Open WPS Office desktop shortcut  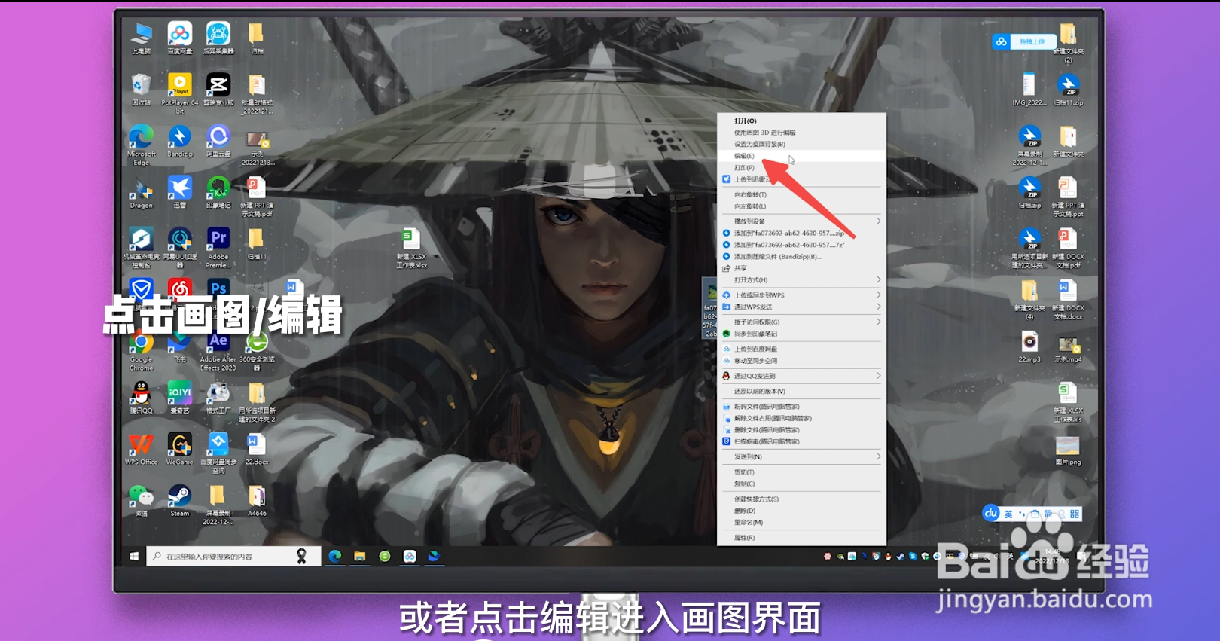pyautogui.click(x=141, y=449)
